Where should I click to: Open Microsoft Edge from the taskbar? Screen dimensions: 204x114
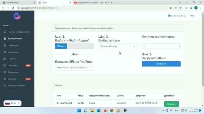(x=99, y=111)
